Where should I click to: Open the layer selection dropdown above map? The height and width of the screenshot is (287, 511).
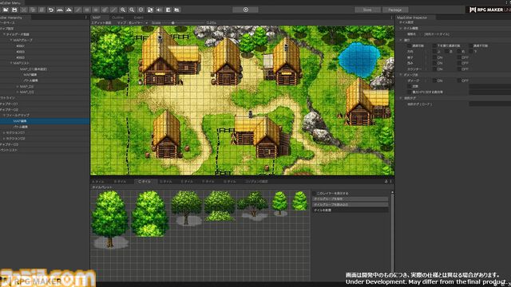coord(138,23)
